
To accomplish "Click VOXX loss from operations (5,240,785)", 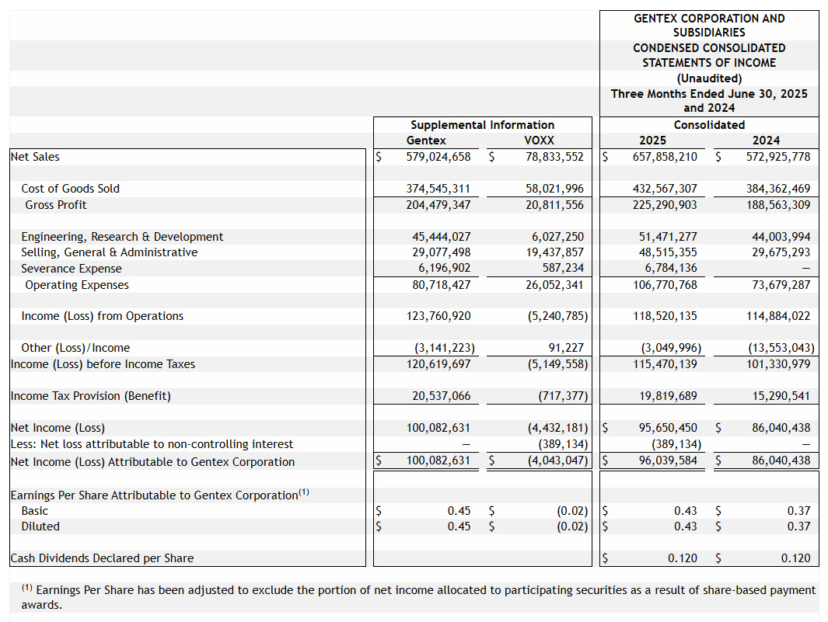I will click(x=554, y=316).
